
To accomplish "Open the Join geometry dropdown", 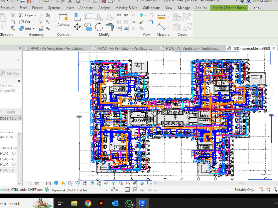I will tap(34, 29).
